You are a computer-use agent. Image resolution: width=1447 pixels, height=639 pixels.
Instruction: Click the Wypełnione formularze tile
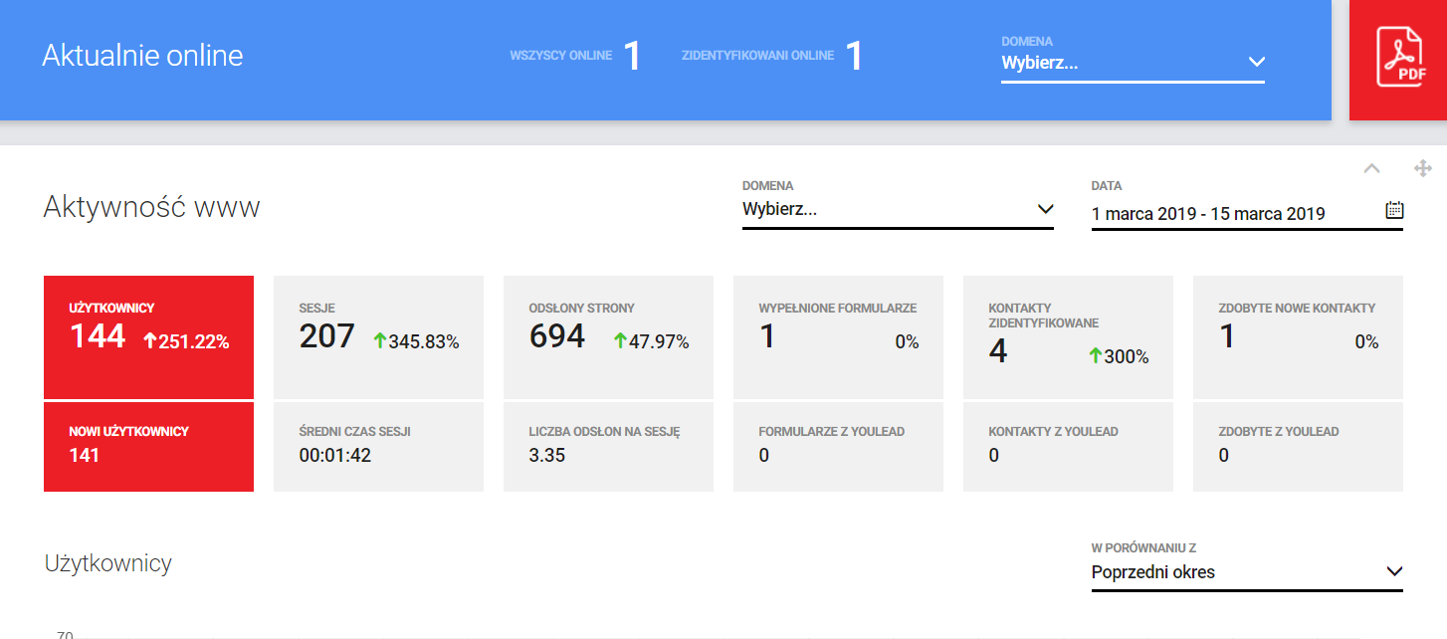pyautogui.click(x=838, y=337)
